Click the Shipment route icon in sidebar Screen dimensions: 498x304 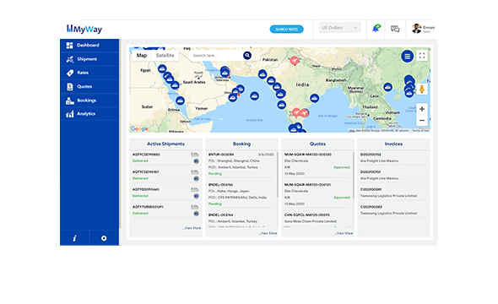coord(69,59)
